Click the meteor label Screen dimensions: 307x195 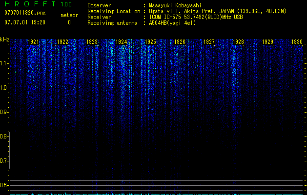[69, 15]
